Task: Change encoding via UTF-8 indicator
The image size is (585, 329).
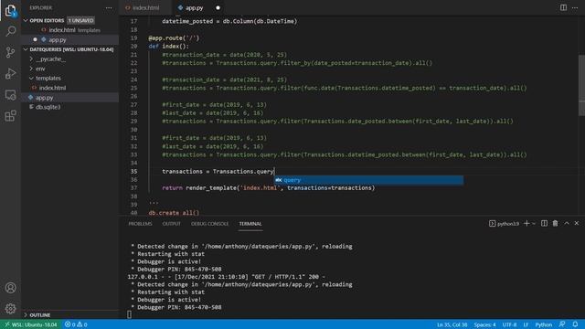Action: click(509, 324)
